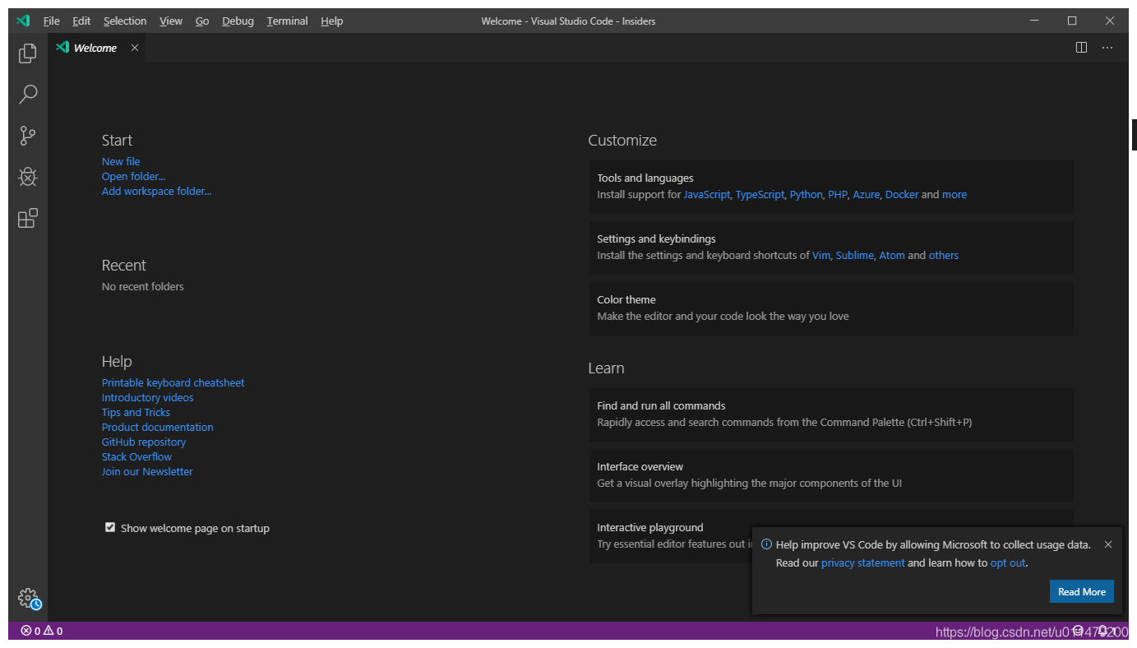Open the View menu
The image size is (1137, 648).
[x=171, y=21]
